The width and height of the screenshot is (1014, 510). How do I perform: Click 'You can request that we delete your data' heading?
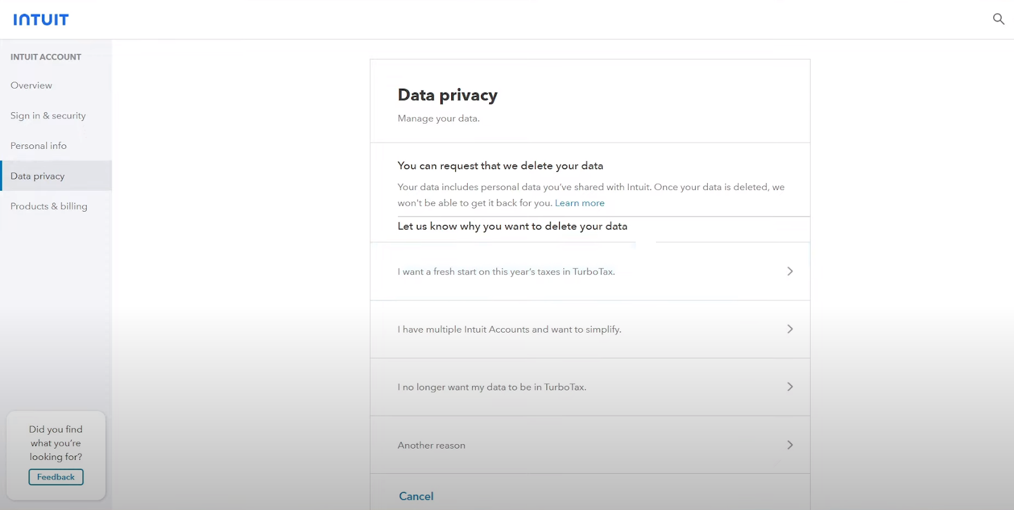coord(500,165)
